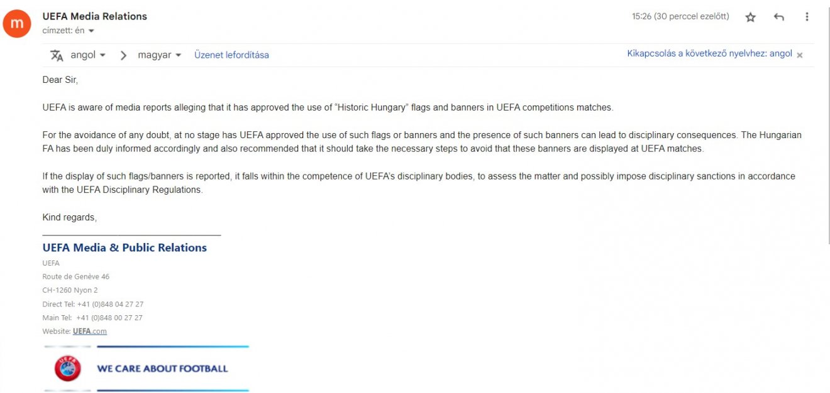The width and height of the screenshot is (830, 393).
Task: Reply to the UEFA email
Action: click(779, 18)
